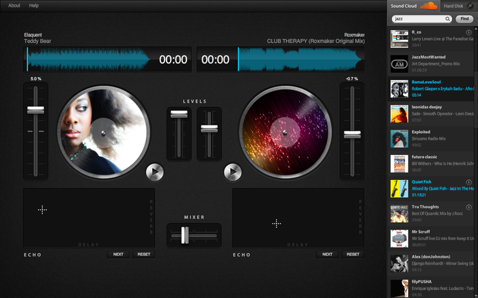Click the download icon on the Quiet Fish track

click(469, 183)
